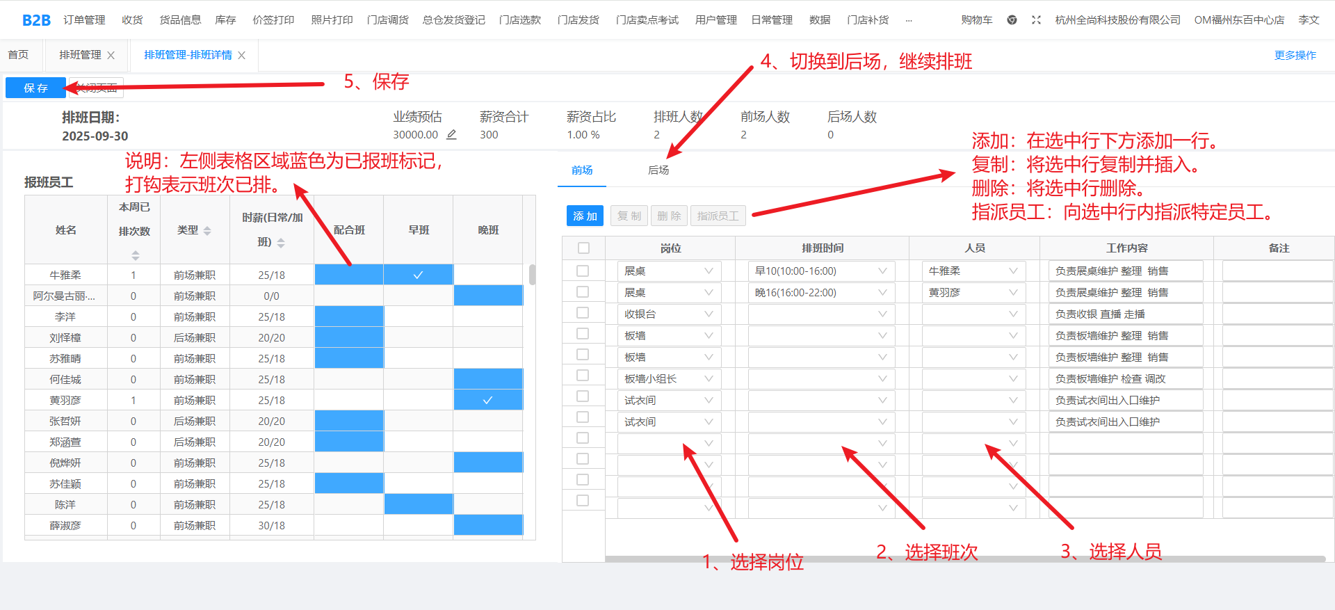Check the checkbox for the 收银台 row
The height and width of the screenshot is (610, 1335).
point(583,313)
